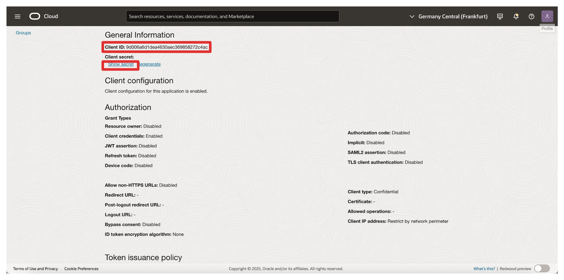Go to Groups in the side navigation
564x280 pixels.
pyautogui.click(x=23, y=33)
